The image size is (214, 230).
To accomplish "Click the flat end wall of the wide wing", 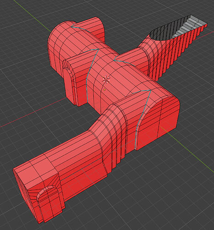I will [x=169, y=116].
